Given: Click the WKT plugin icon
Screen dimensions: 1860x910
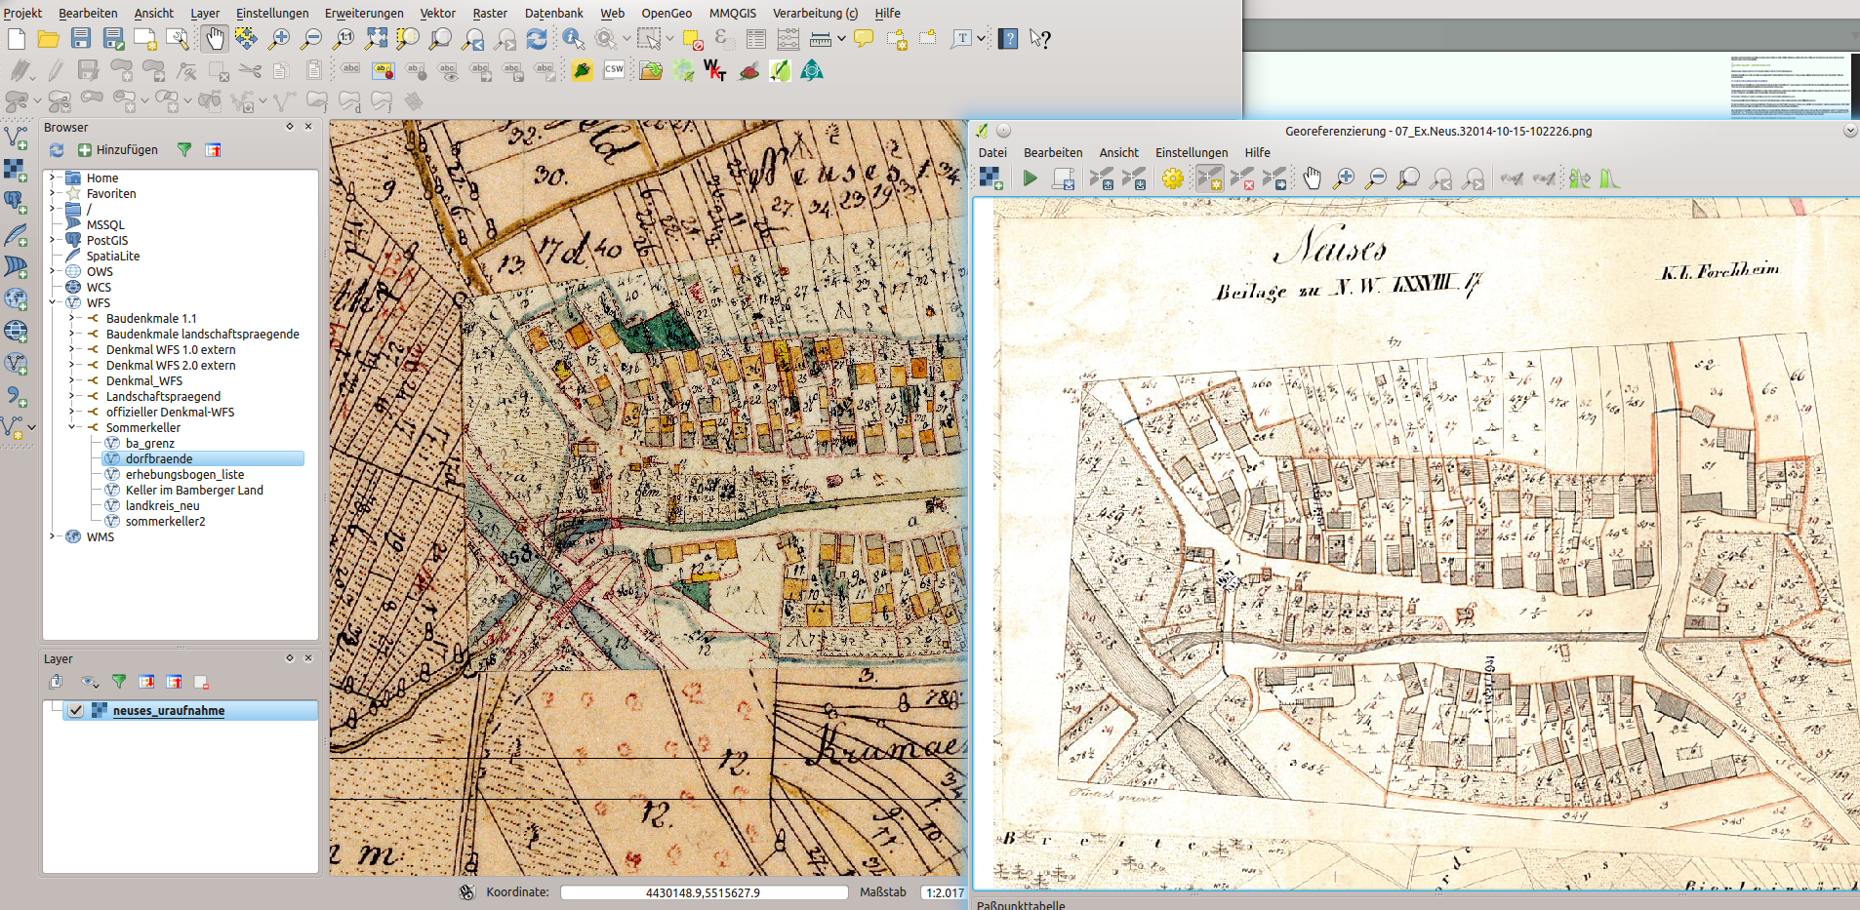Looking at the screenshot, I should pos(714,70).
